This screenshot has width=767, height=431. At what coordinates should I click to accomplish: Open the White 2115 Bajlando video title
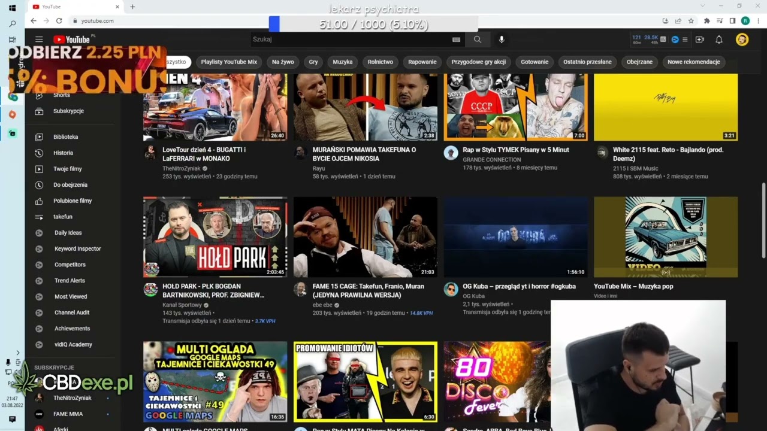click(x=668, y=154)
